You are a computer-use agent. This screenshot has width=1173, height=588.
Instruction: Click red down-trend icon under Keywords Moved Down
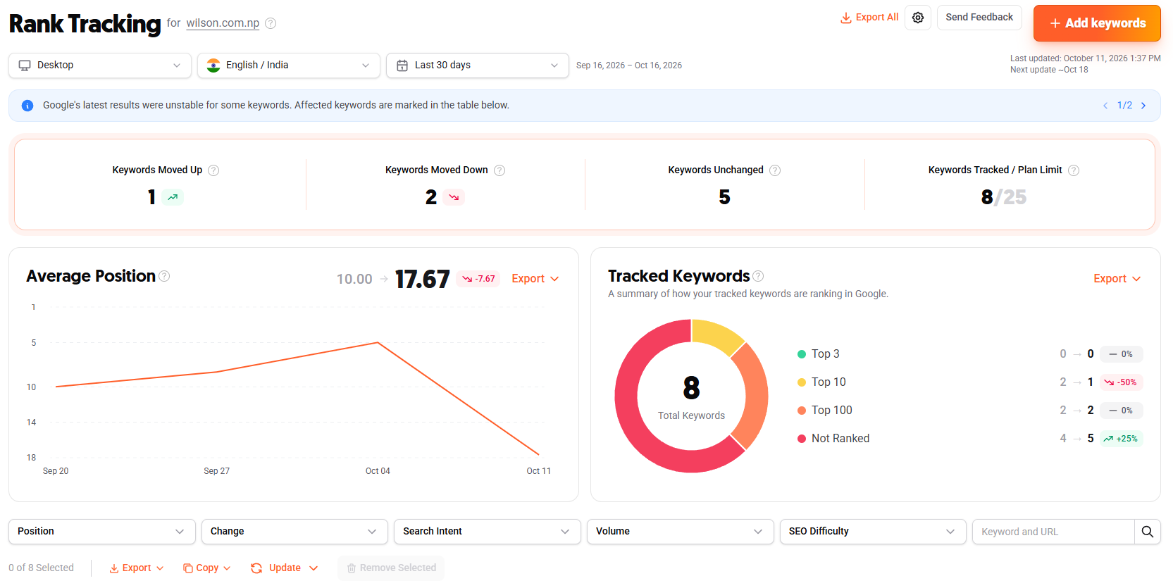pyautogui.click(x=454, y=197)
